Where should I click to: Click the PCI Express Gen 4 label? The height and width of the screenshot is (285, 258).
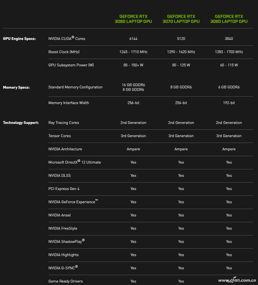[x=64, y=189]
